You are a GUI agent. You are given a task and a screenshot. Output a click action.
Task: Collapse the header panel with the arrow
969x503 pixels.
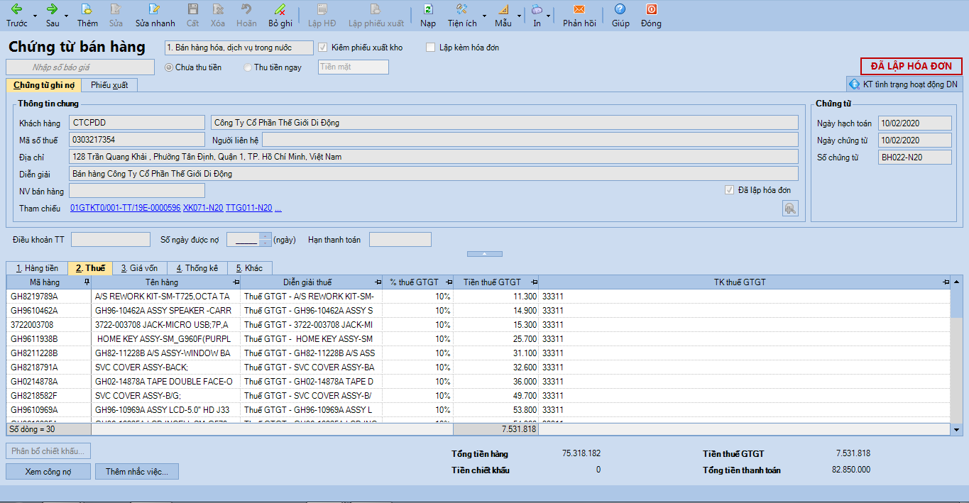point(484,253)
